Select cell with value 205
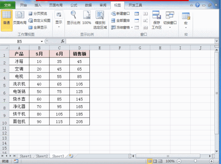The height and width of the screenshot is (164, 221). [x=79, y=121]
